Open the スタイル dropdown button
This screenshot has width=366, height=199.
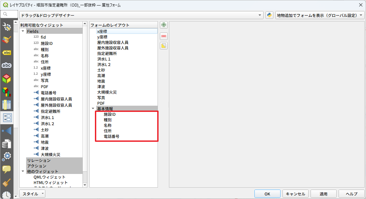(x=32, y=194)
